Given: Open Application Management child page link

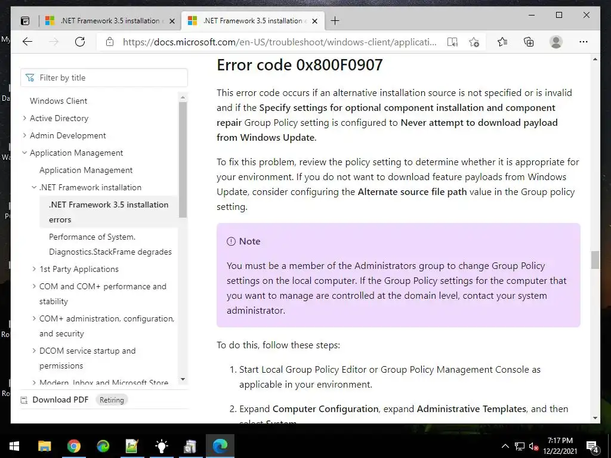Looking at the screenshot, I should 86,170.
